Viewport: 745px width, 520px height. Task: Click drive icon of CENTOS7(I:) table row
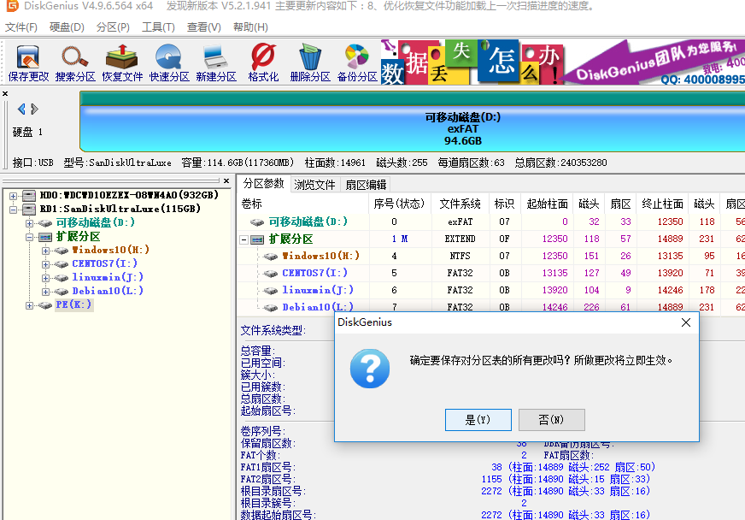point(270,274)
